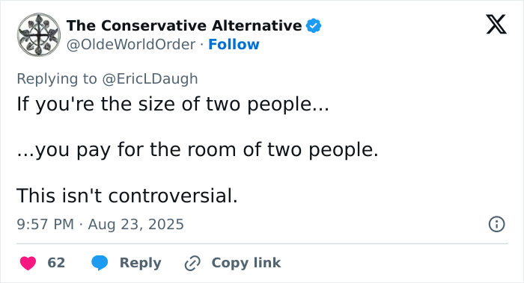Open the 9:57 PM time link
This screenshot has width=524, height=283.
click(46, 224)
